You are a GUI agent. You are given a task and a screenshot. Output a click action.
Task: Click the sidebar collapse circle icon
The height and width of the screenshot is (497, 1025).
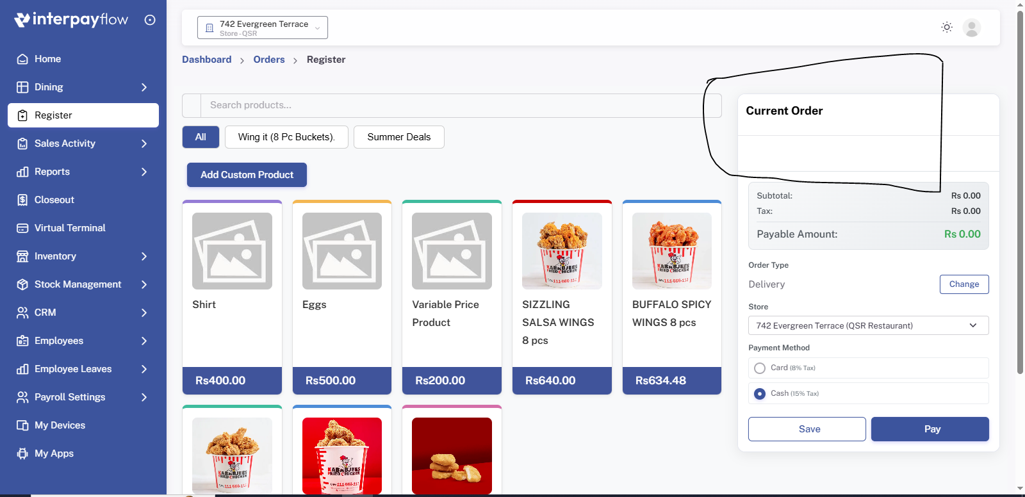click(150, 20)
